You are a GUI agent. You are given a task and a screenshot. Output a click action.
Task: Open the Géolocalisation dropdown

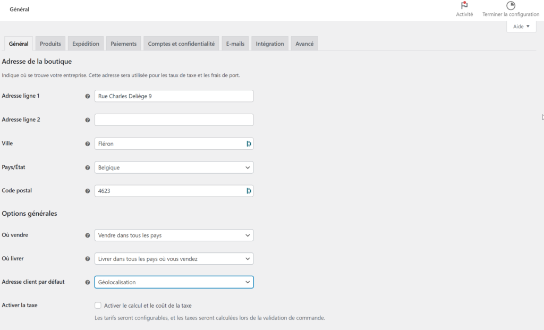pyautogui.click(x=174, y=282)
